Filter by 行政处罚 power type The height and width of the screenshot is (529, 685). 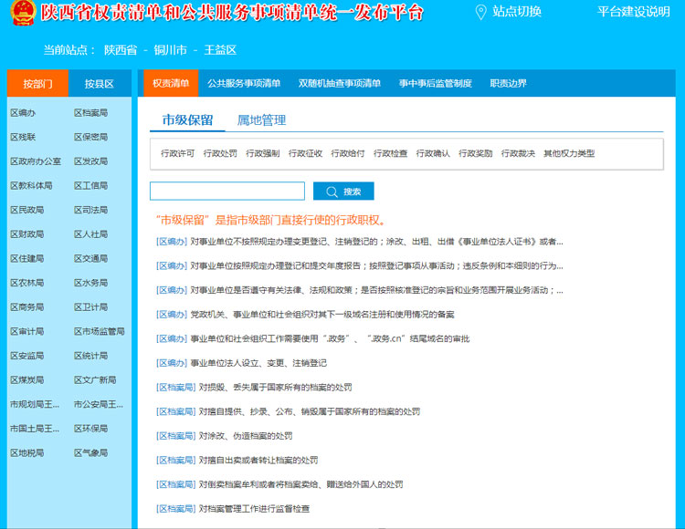point(220,153)
